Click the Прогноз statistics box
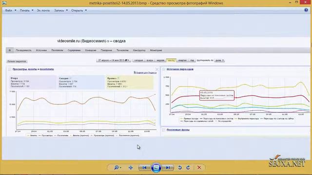This screenshot has height=175, width=312. coord(130,82)
